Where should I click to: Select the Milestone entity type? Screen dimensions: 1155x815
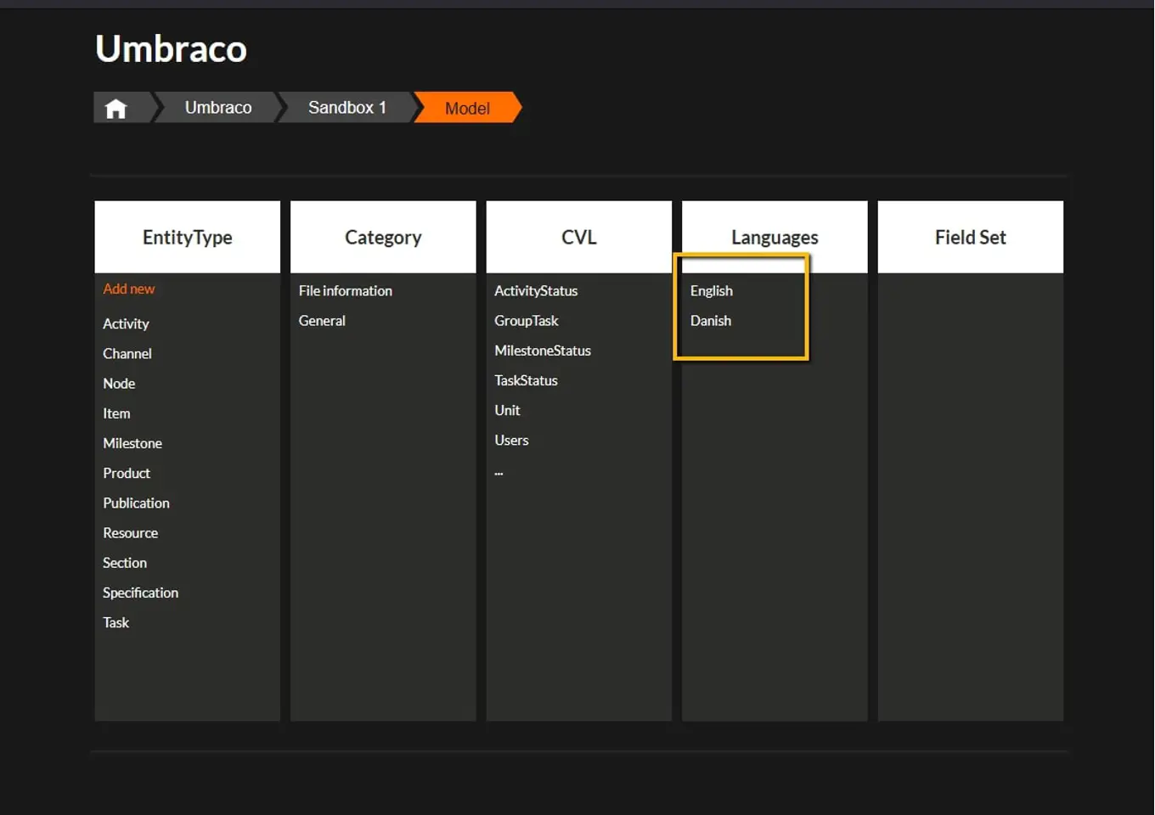tap(132, 443)
